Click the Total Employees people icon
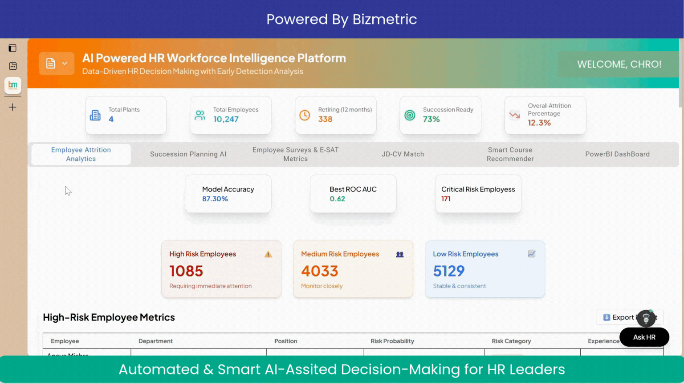 pos(200,115)
